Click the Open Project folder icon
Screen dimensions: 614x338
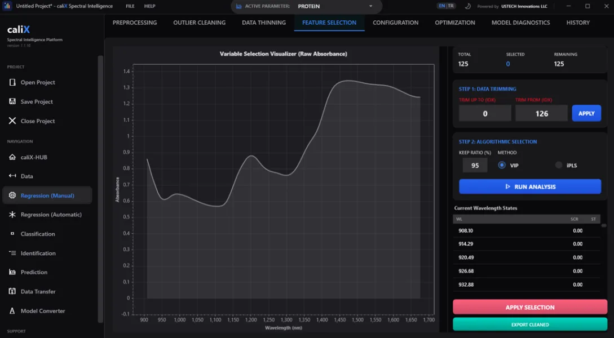pyautogui.click(x=12, y=82)
